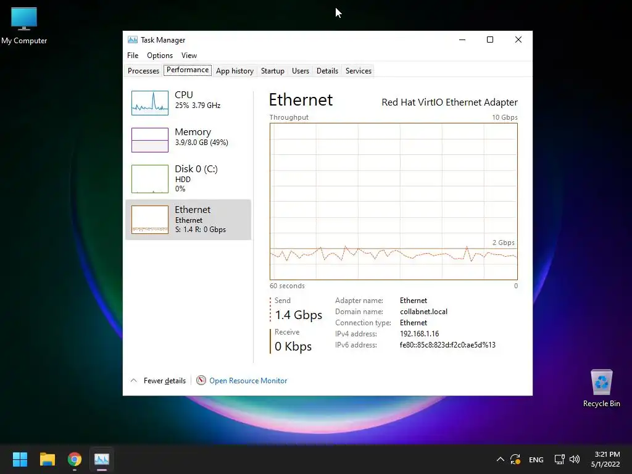Minimize the Task Manager window
632x474 pixels.
[462, 39]
